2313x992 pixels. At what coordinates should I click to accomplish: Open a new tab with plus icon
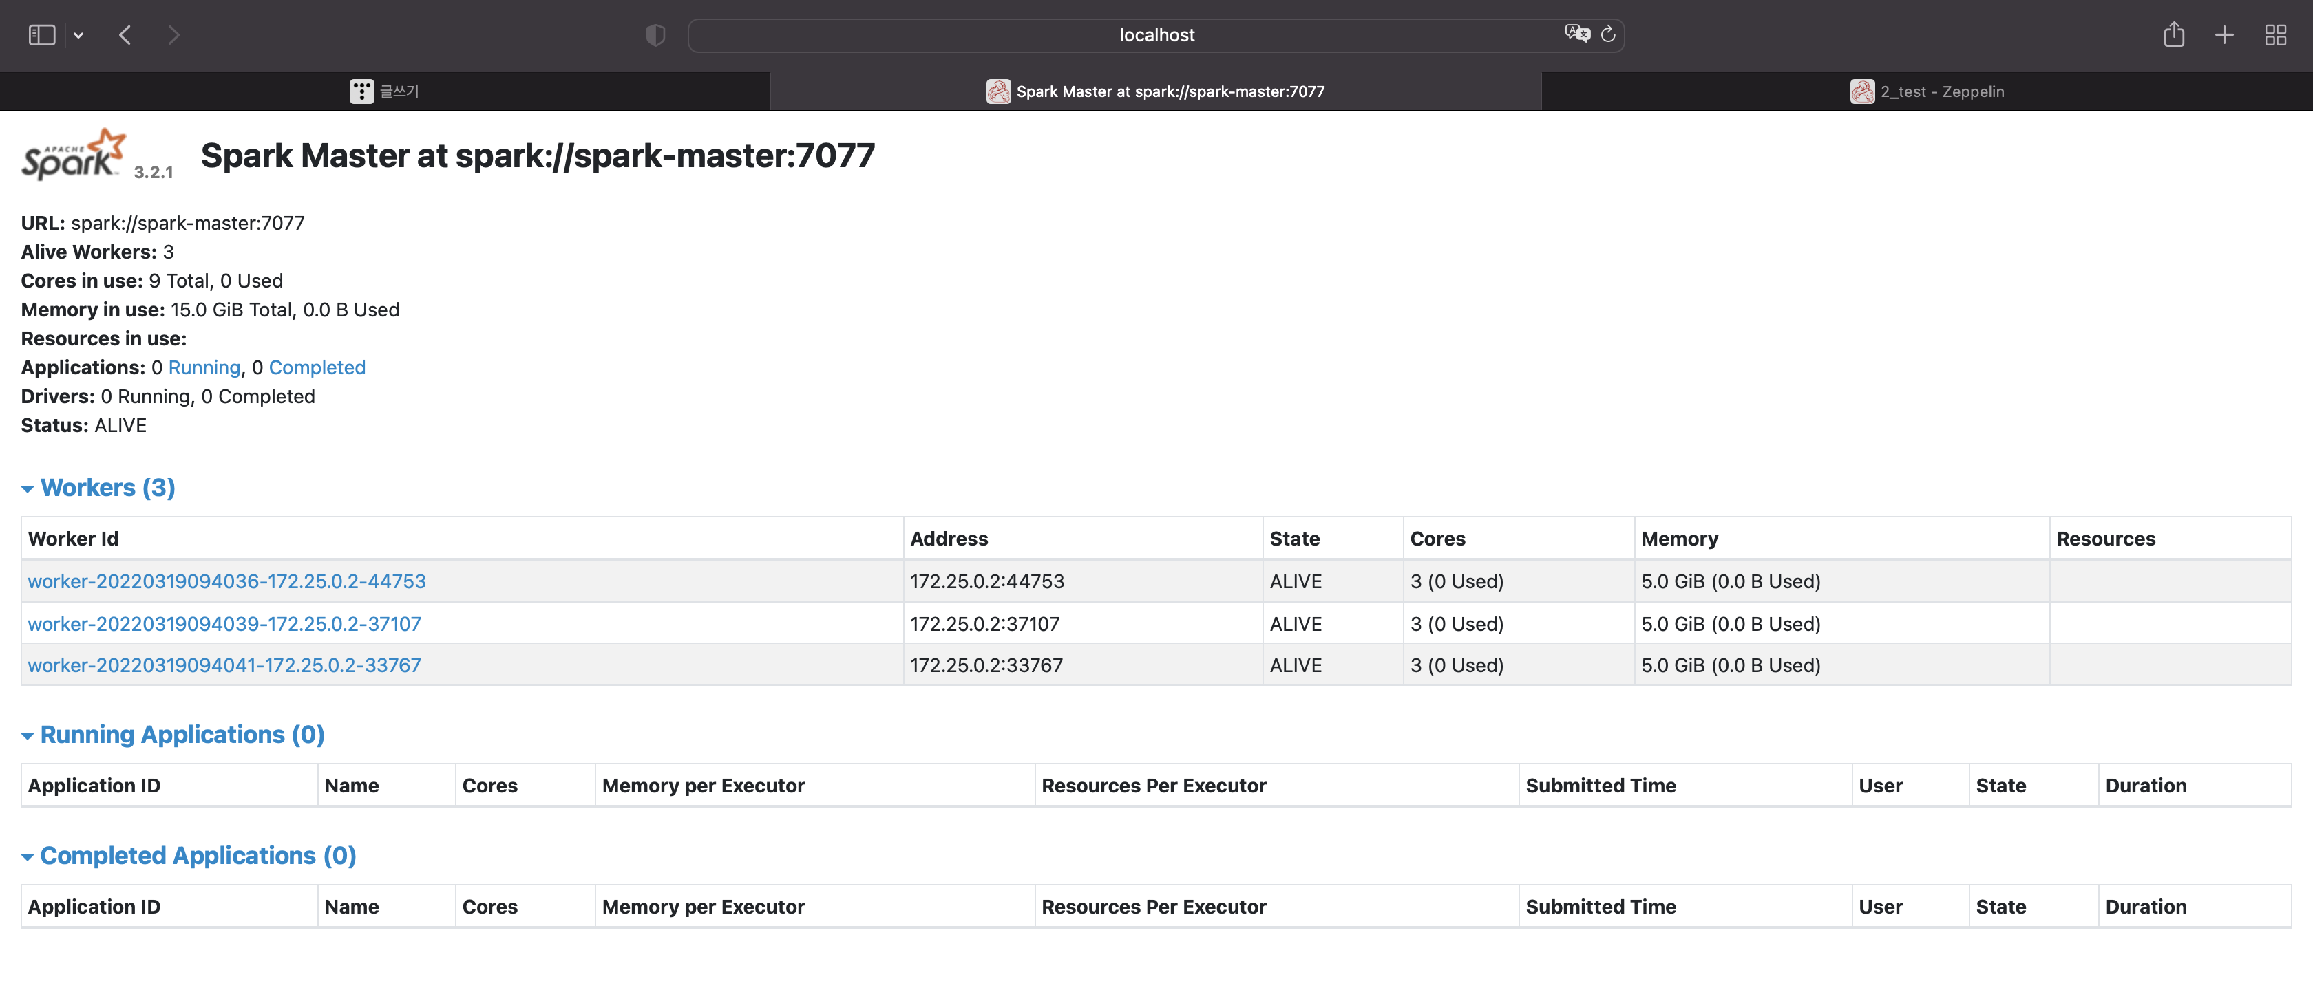2224,35
